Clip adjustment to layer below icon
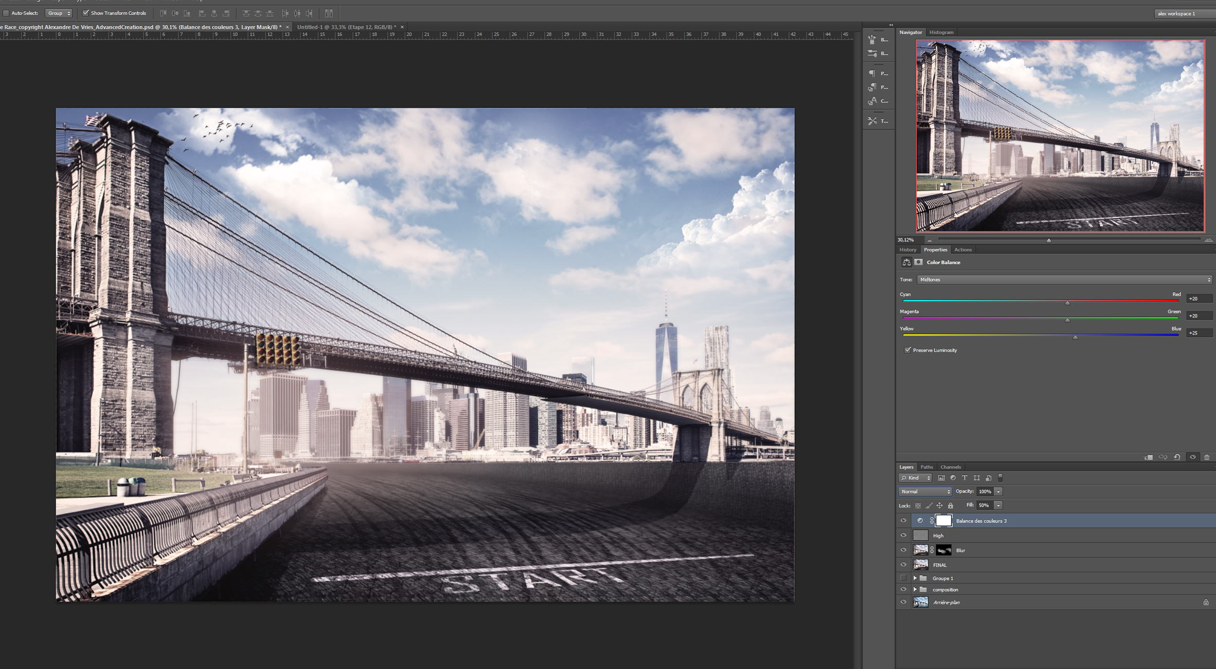Viewport: 1216px width, 669px height. point(1148,457)
